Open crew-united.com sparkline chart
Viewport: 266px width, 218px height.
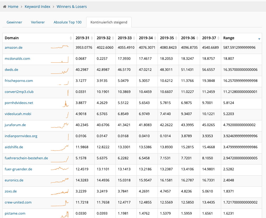pos(60,203)
